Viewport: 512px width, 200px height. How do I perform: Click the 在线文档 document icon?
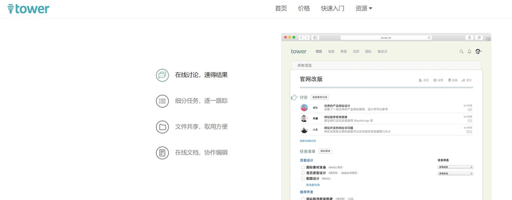(x=162, y=153)
